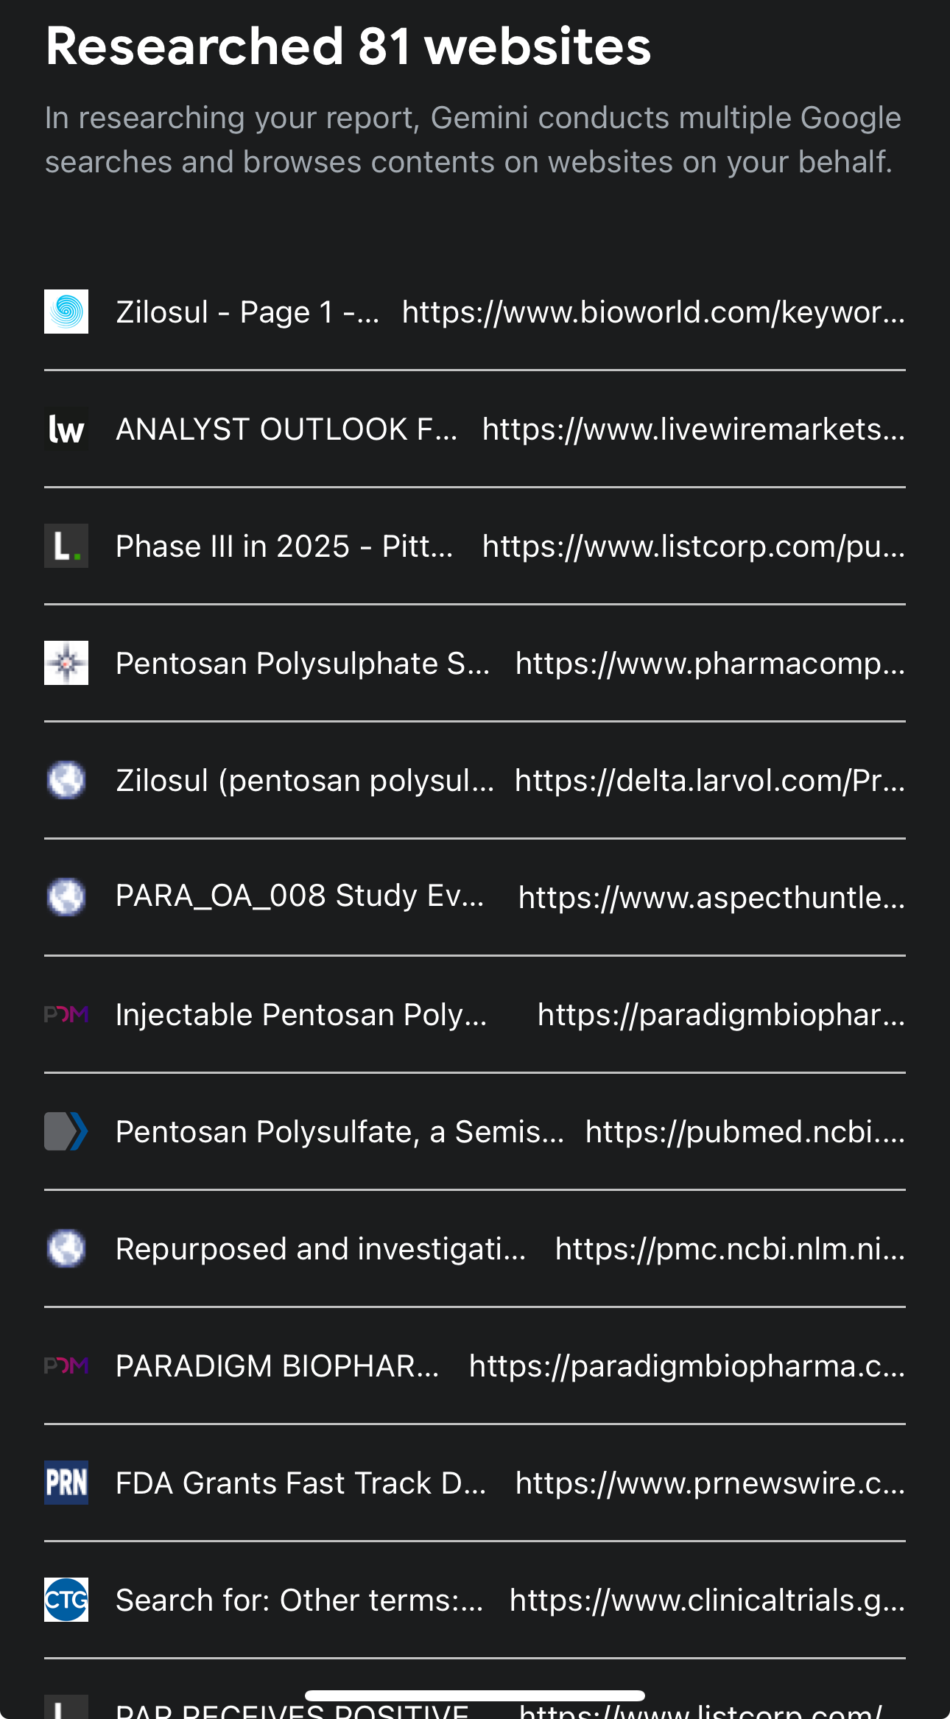Tap the PubMed arrow favicon

tap(66, 1131)
